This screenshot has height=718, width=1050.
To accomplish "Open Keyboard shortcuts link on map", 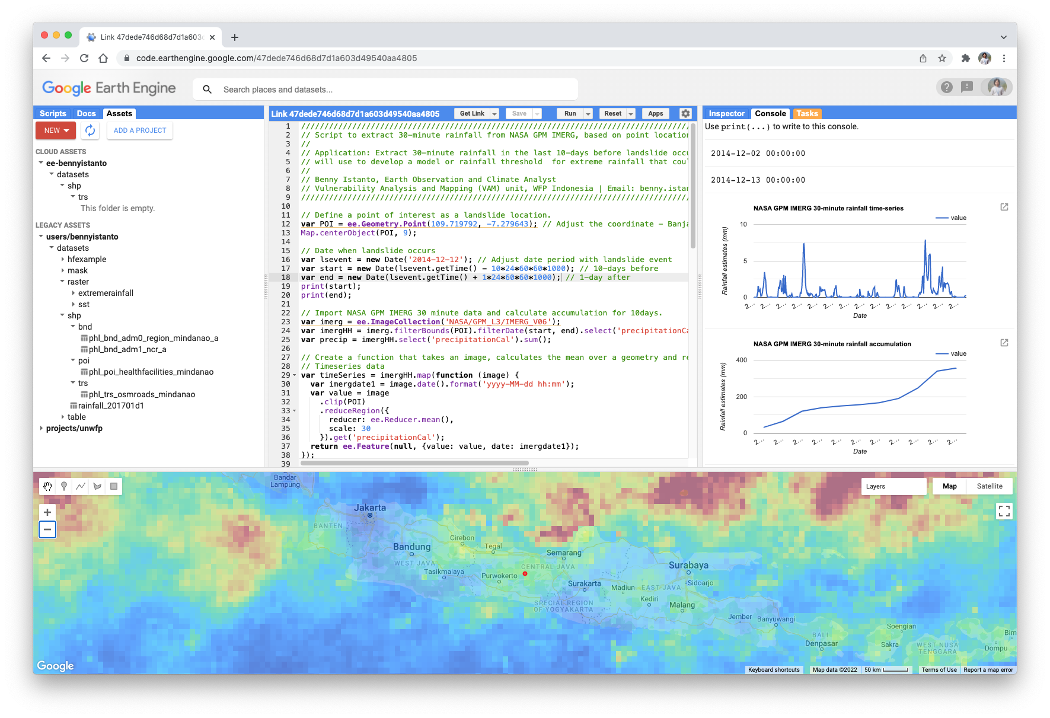I will click(774, 669).
